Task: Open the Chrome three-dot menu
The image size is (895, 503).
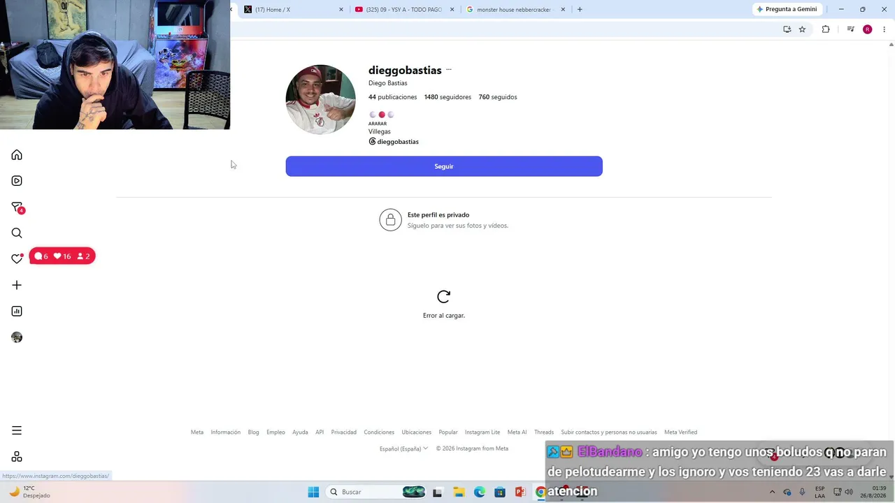Action: coord(884,29)
